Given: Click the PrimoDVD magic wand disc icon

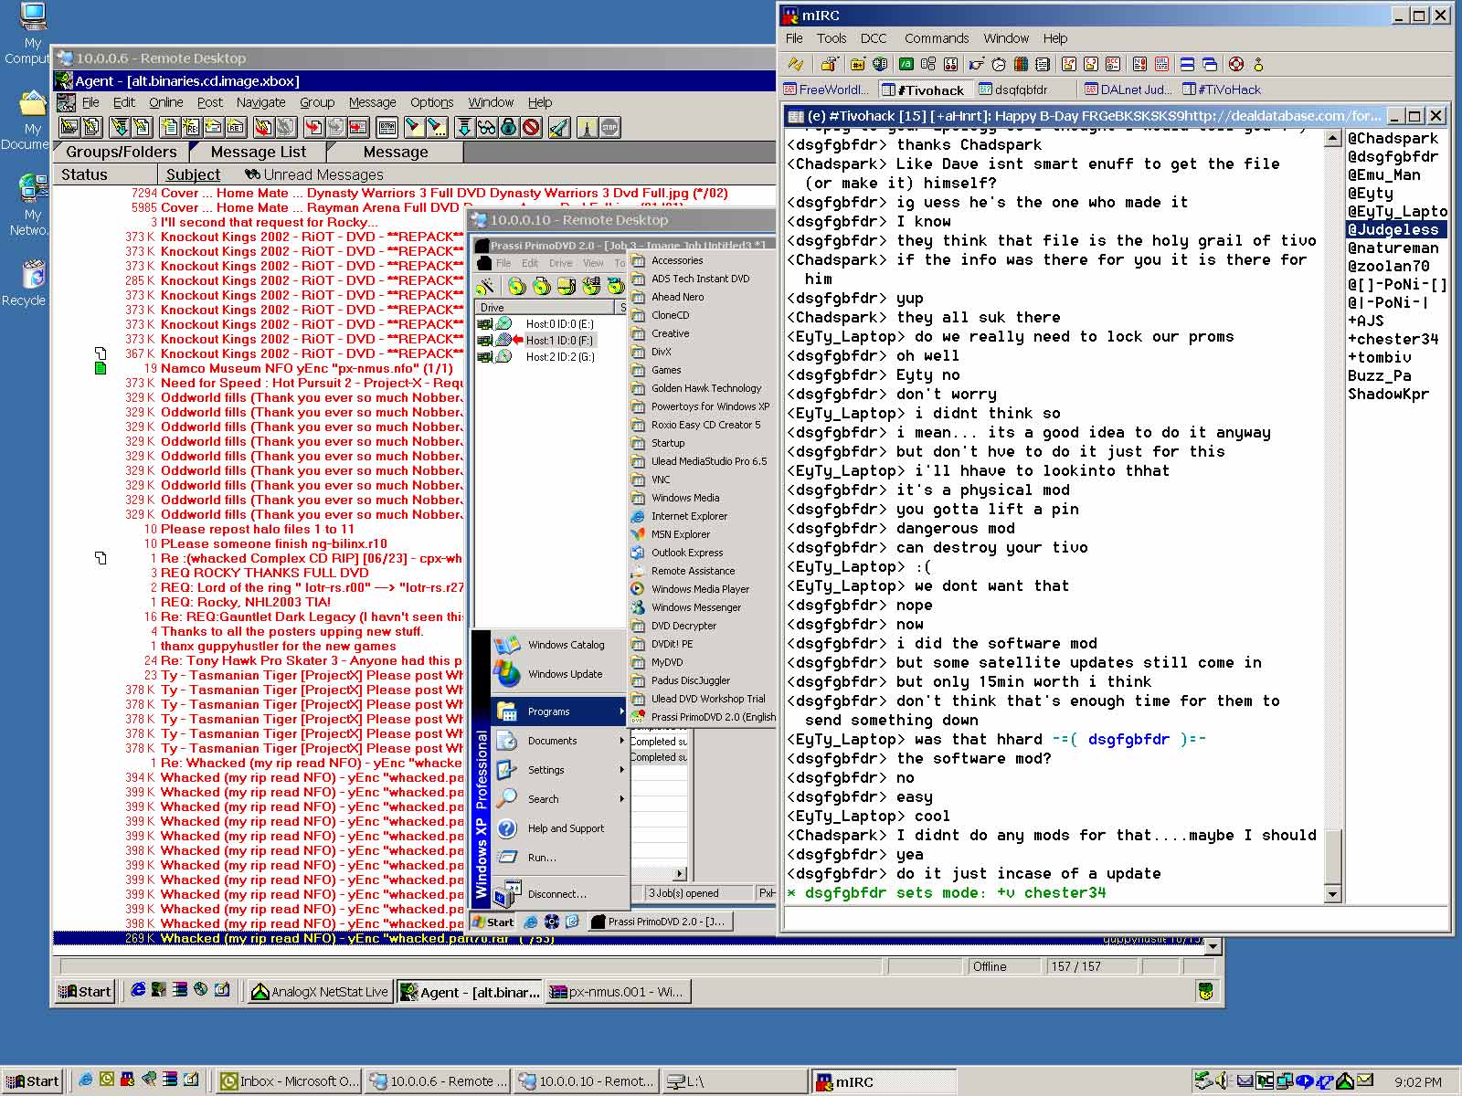Looking at the screenshot, I should (x=485, y=286).
